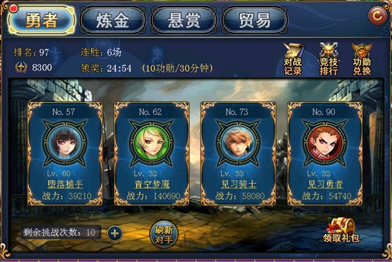Select the 勇者 tab
The width and height of the screenshot is (392, 262).
pos(42,20)
